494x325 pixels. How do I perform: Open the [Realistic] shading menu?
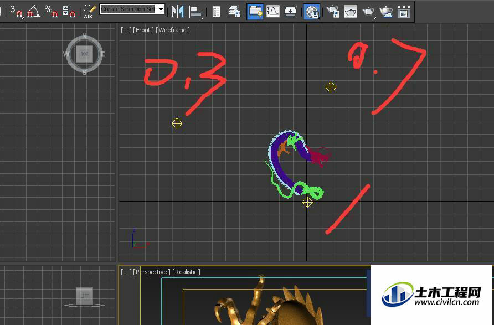(186, 272)
